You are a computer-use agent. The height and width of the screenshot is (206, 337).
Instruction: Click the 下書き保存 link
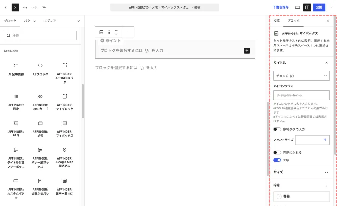point(281,7)
